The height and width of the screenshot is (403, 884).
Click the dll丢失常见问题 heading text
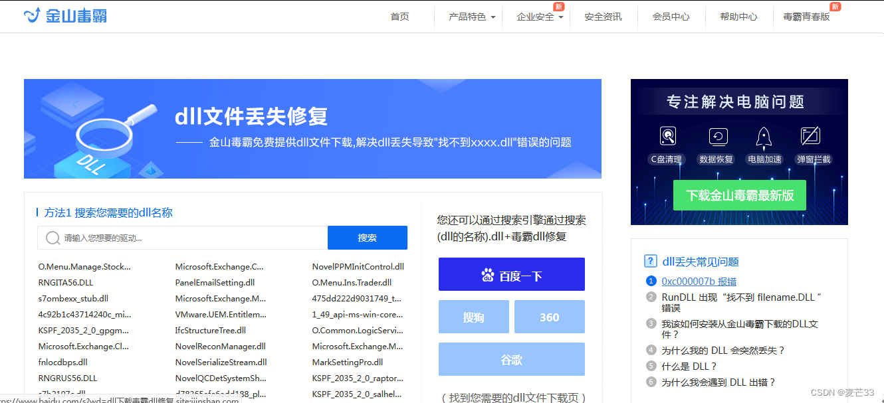[701, 262]
